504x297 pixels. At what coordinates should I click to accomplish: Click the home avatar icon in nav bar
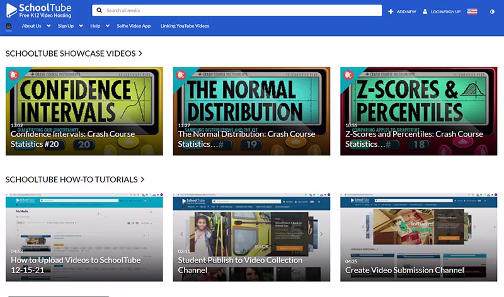pyautogui.click(x=9, y=26)
